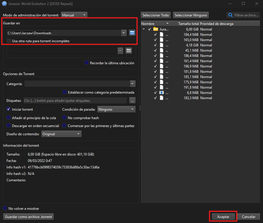263x223 pixels.
Task: Click the qBittorrent app icon in title bar
Action: (4, 4)
